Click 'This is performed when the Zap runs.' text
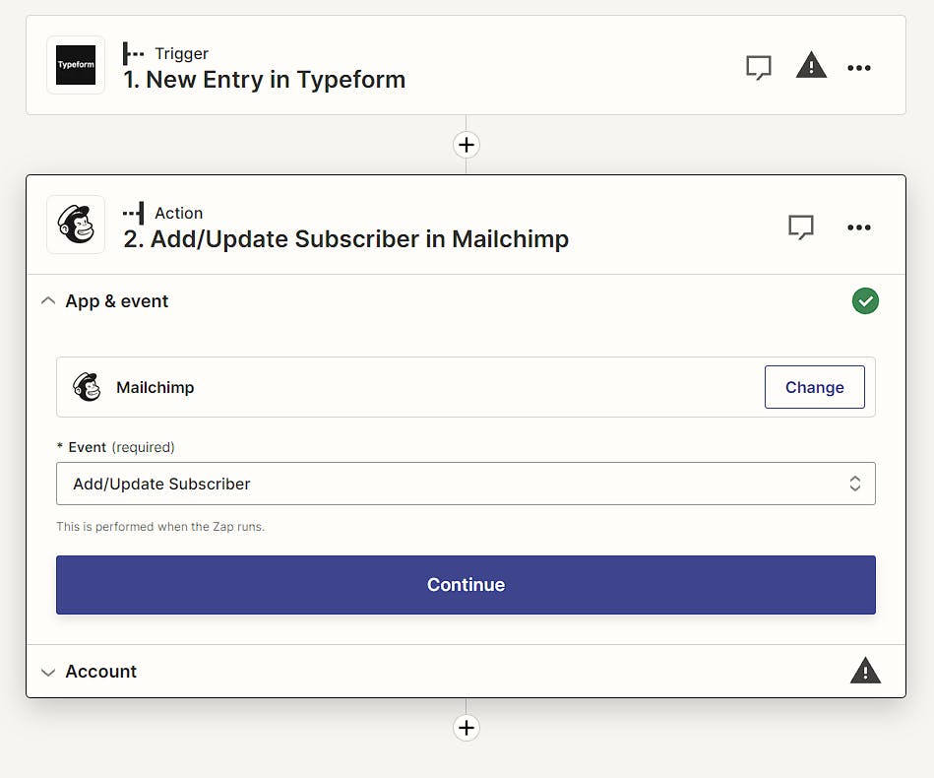This screenshot has width=934, height=778. [160, 527]
